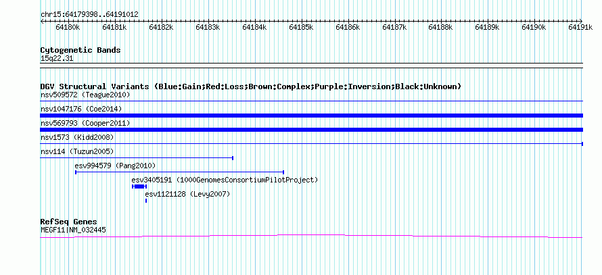Click the magenta MEGF11 gene intron line
This screenshot has width=602, height=275.
click(x=311, y=236)
